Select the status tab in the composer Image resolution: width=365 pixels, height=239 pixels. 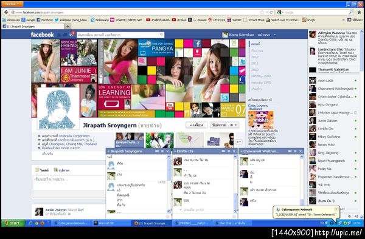(42, 170)
